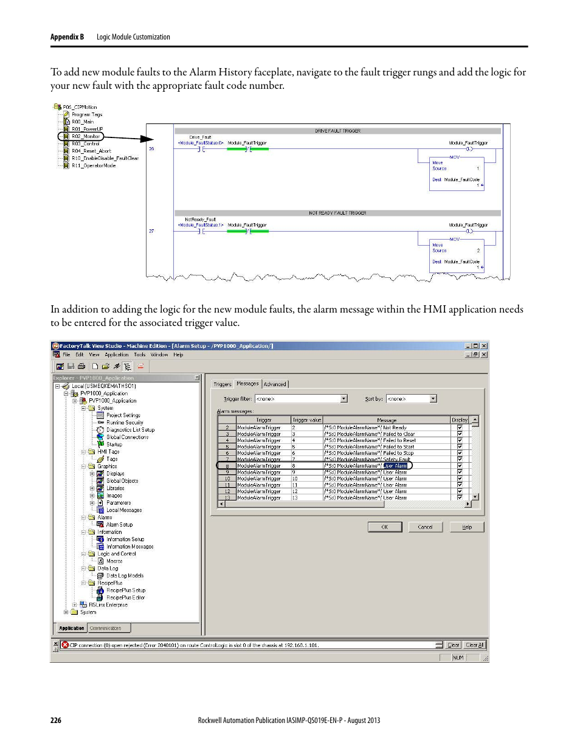Viewport: 580px width, 751px height.
Task: Close the Explorer panel with its X
Action: click(x=197, y=378)
